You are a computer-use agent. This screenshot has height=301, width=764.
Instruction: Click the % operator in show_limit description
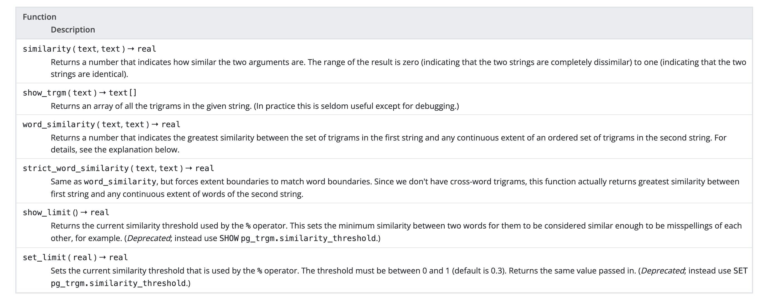pos(248,226)
